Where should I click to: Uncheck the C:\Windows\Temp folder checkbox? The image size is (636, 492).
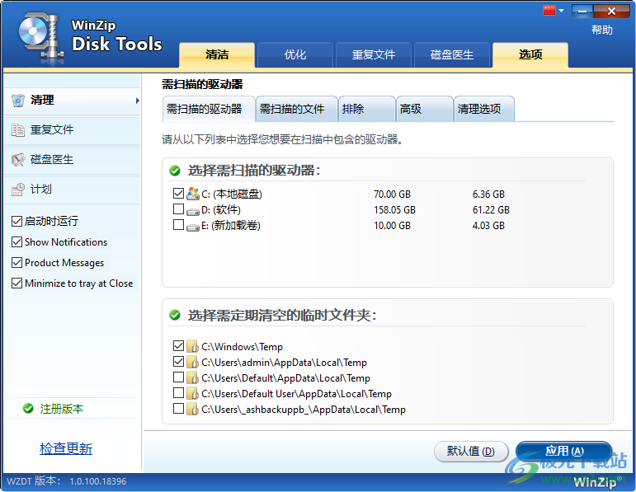[x=178, y=345]
